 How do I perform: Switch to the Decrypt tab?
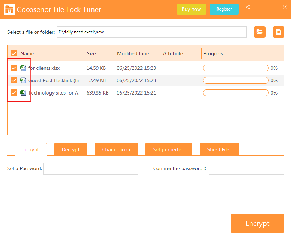71,149
